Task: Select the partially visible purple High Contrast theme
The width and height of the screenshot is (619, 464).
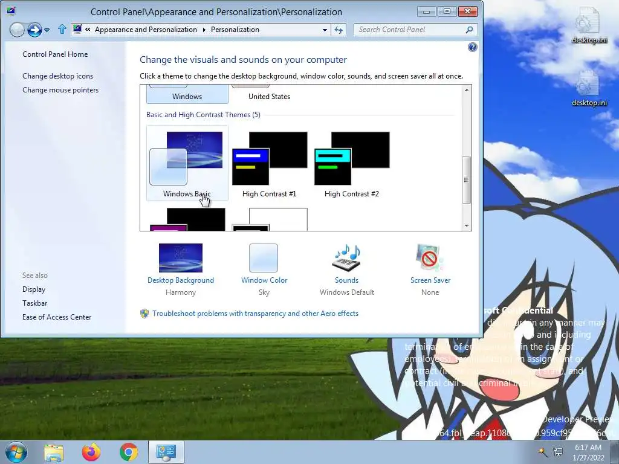Action: 187,219
